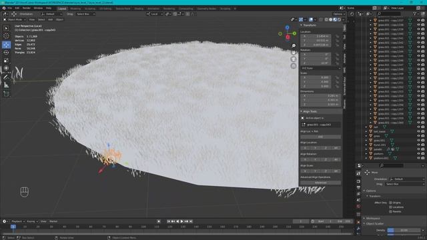Click the outliner search field
The width and height of the screenshot is (427, 240).
pyautogui.click(x=389, y=13)
